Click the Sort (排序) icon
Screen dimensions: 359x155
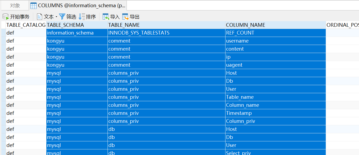click(x=82, y=17)
